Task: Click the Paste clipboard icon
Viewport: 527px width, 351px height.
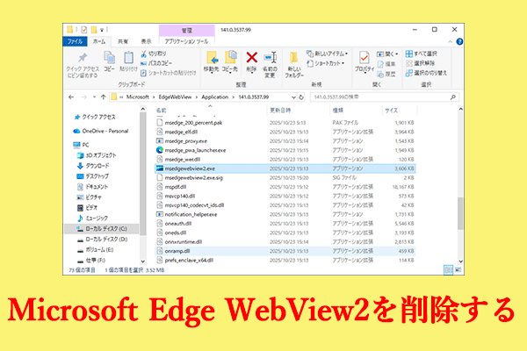Action: click(128, 58)
